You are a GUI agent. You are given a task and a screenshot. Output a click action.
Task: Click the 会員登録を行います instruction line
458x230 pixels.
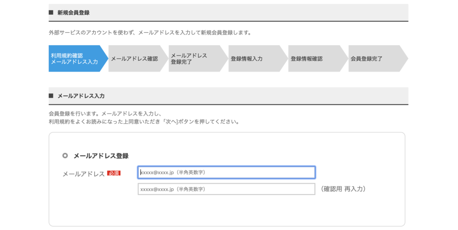coord(106,114)
